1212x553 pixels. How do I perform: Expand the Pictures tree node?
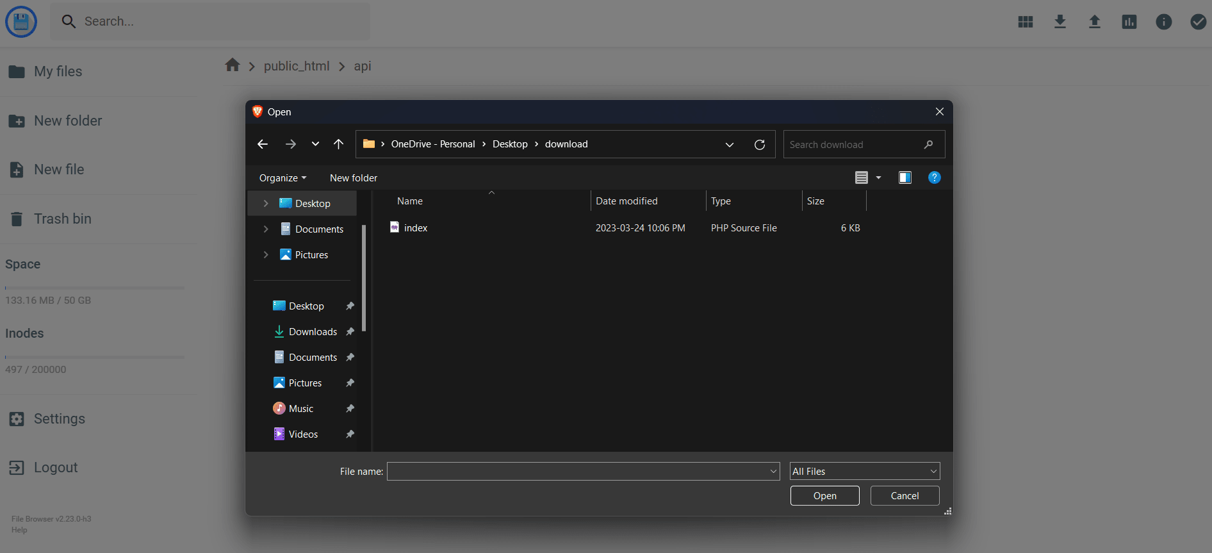(x=266, y=254)
